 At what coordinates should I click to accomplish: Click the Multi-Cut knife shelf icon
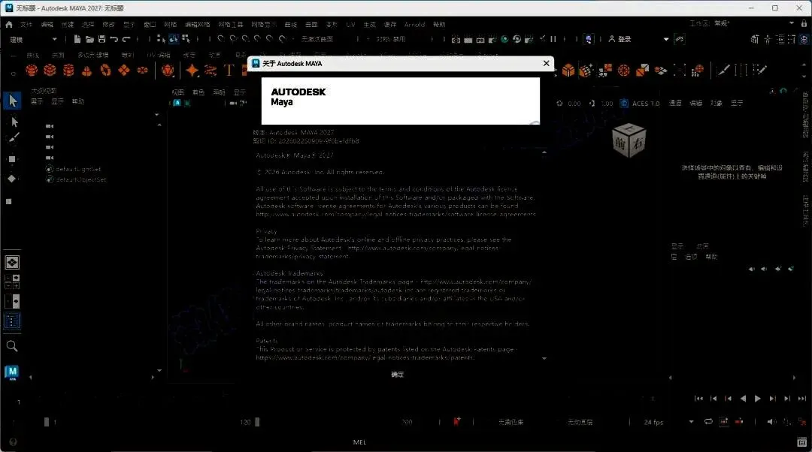click(x=723, y=70)
